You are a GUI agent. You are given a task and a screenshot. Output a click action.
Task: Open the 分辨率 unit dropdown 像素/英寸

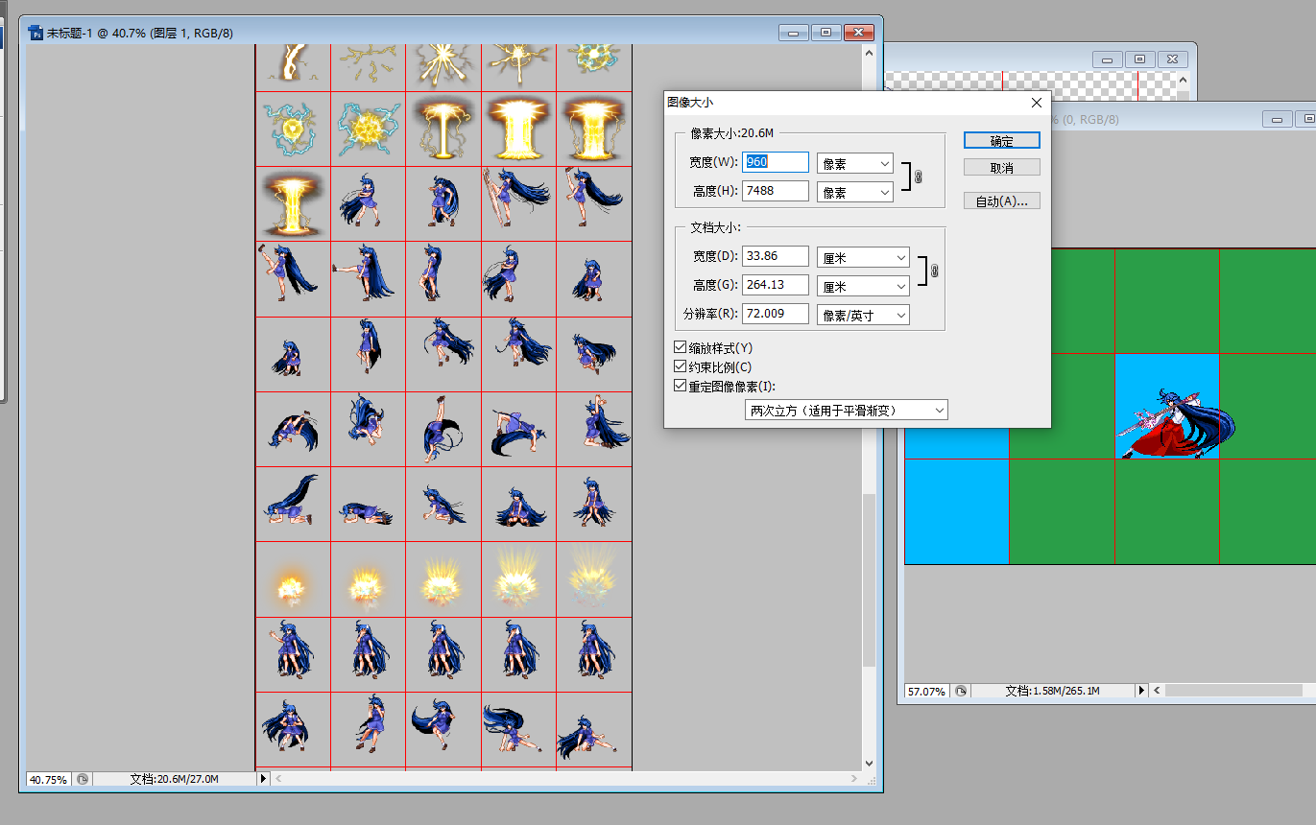pos(863,315)
